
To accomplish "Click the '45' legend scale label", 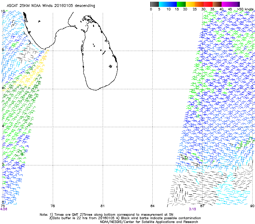I will pos(230,9).
